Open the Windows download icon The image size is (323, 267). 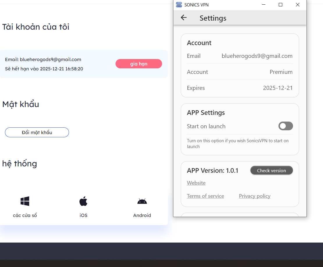(25, 201)
